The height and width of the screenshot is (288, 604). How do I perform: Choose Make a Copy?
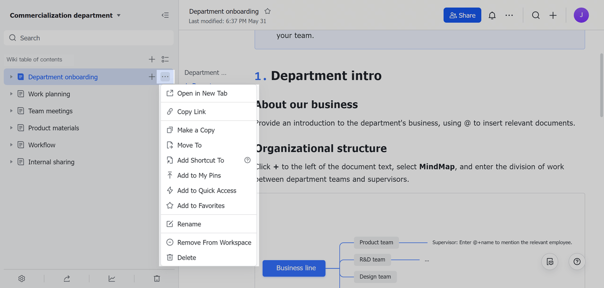point(209,130)
